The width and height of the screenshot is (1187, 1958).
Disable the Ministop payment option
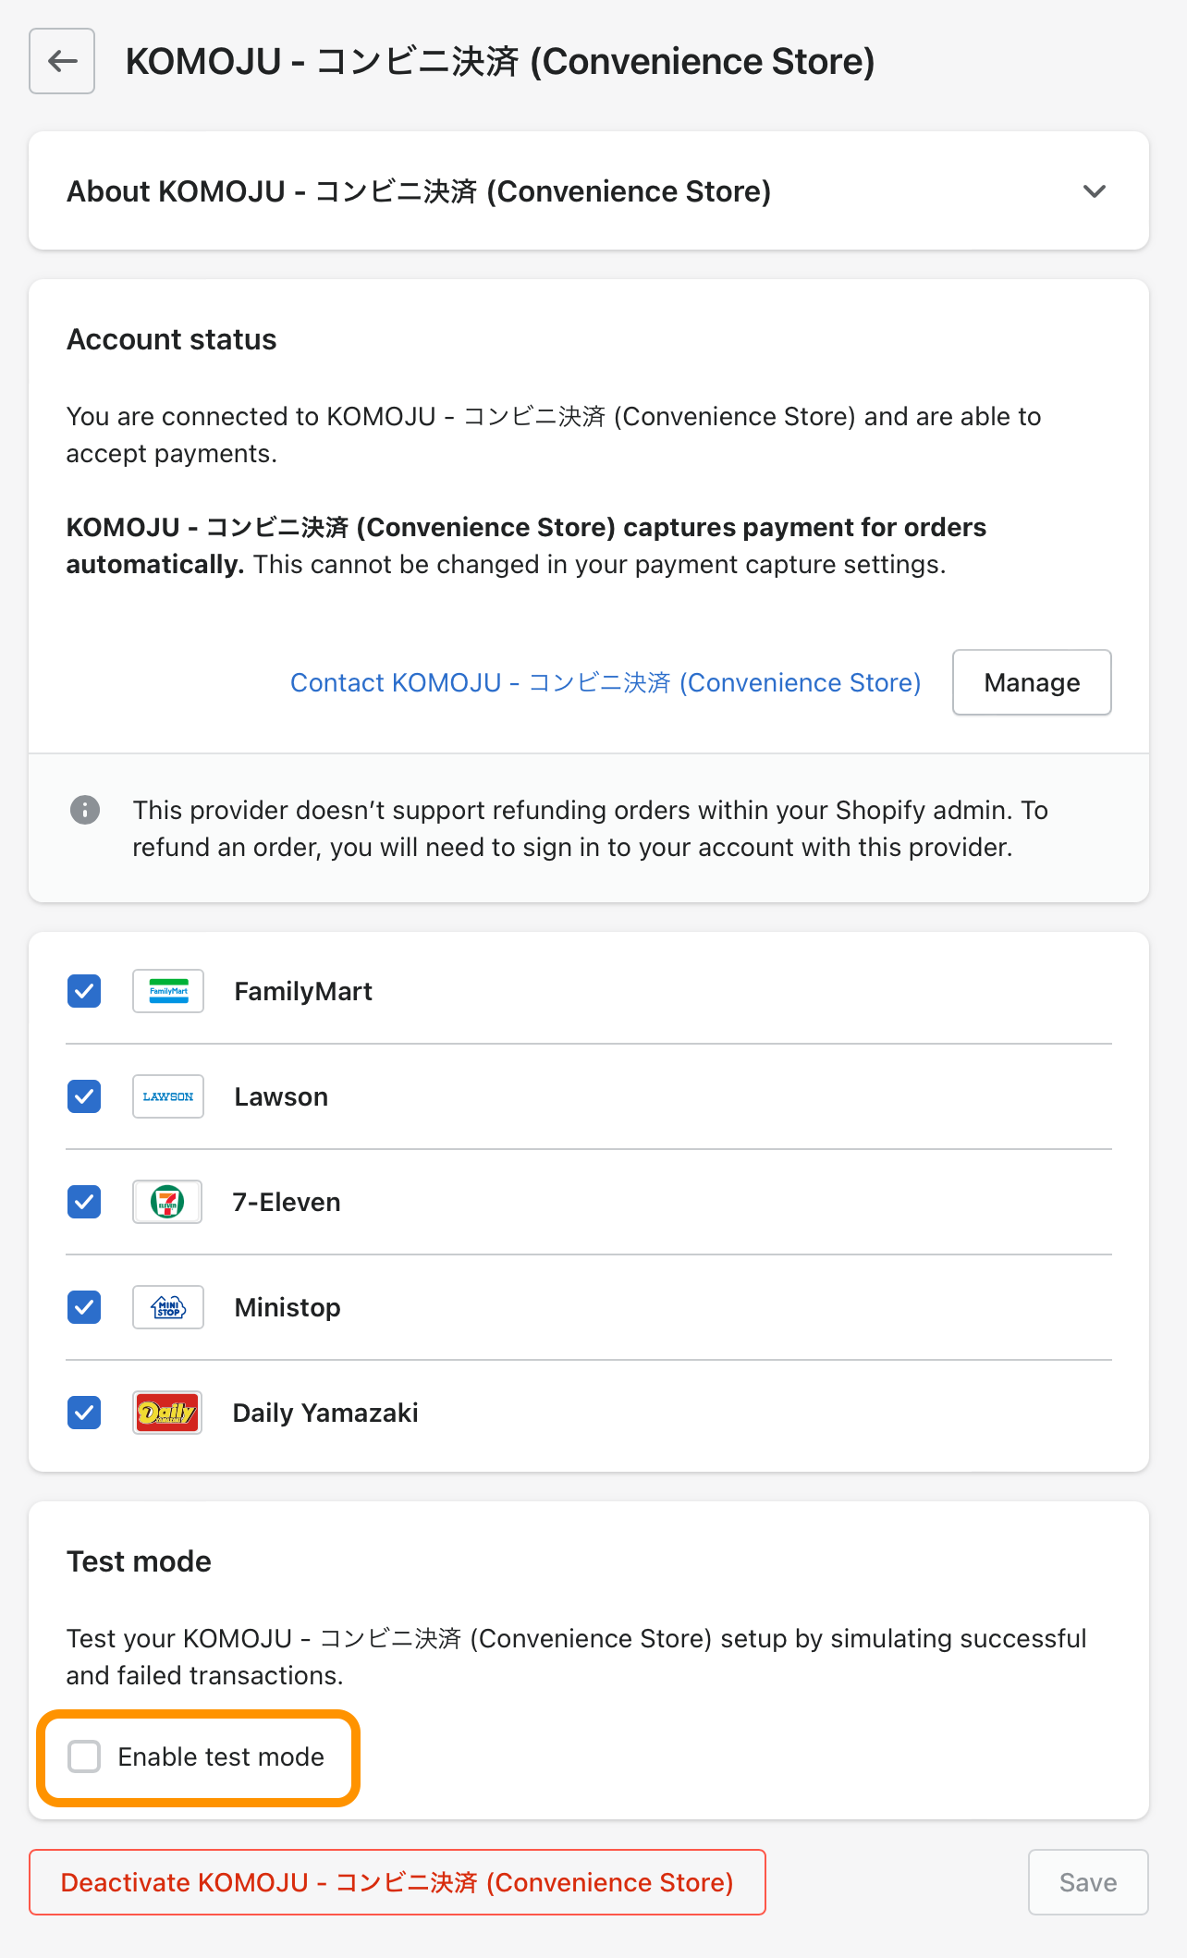click(x=84, y=1307)
